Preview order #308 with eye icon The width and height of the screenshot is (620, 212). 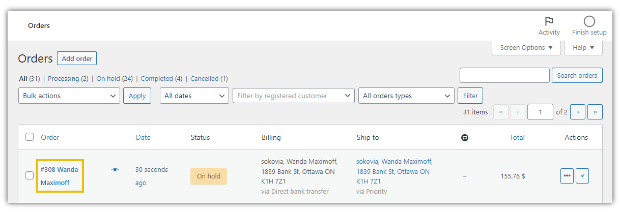click(x=115, y=170)
